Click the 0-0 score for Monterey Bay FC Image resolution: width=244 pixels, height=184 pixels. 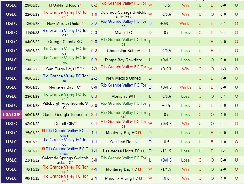point(94,87)
